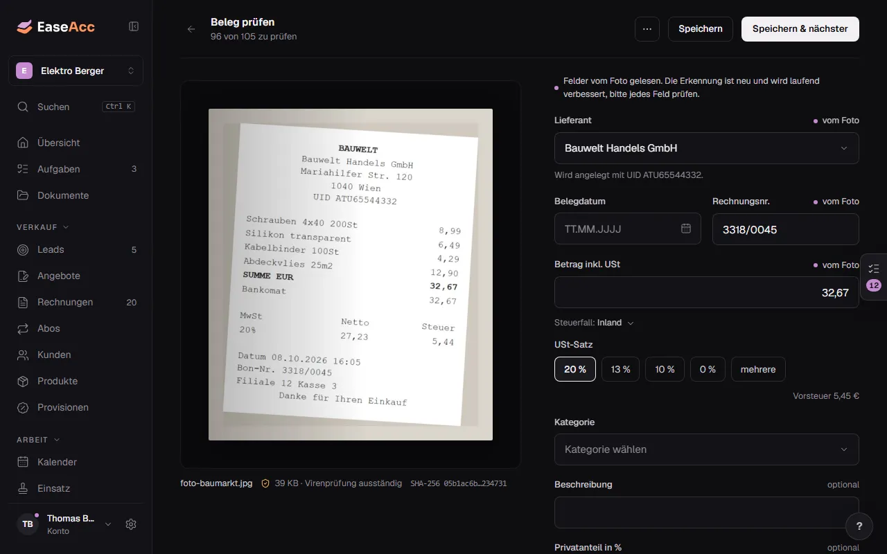The width and height of the screenshot is (887, 554).
Task: Click the Übersicht home icon
Action: click(24, 143)
